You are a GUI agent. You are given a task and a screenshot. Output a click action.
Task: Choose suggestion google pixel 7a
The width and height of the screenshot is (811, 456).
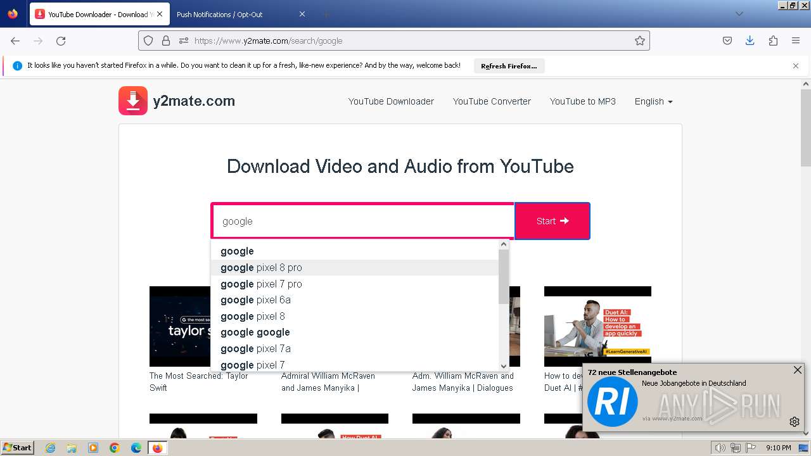(x=355, y=348)
